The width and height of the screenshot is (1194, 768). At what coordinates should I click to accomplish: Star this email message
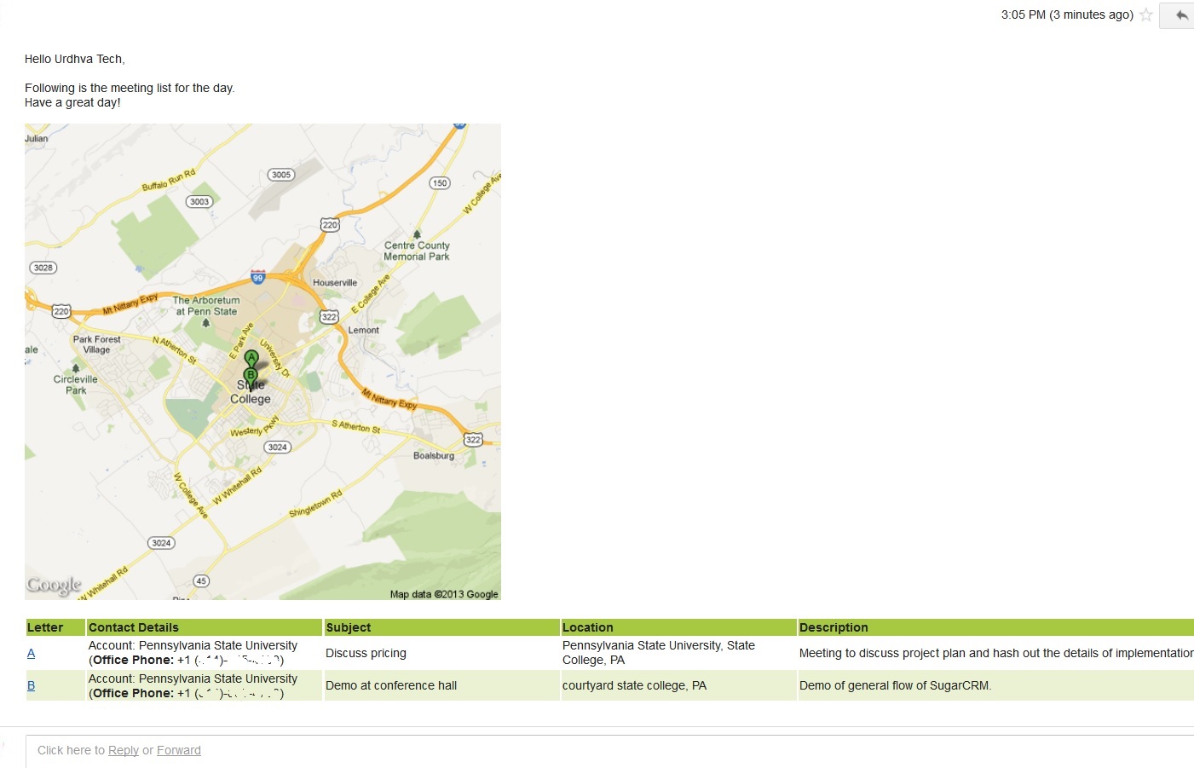coord(1146,14)
